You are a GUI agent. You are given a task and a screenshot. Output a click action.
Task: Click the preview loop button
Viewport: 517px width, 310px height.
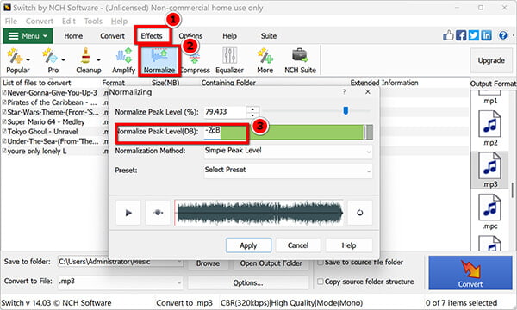pyautogui.click(x=359, y=213)
